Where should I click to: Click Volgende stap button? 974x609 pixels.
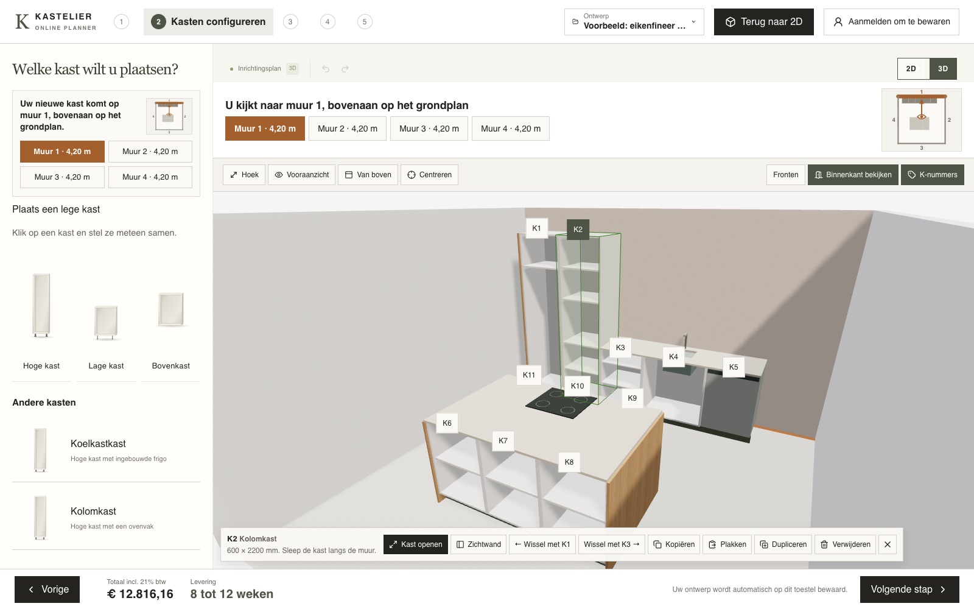click(x=909, y=590)
